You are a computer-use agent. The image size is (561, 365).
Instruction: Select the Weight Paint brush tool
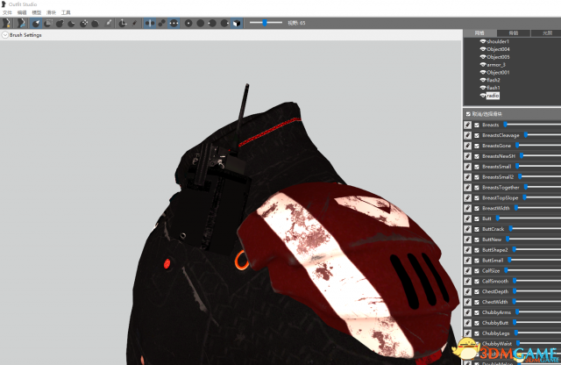tap(108, 24)
